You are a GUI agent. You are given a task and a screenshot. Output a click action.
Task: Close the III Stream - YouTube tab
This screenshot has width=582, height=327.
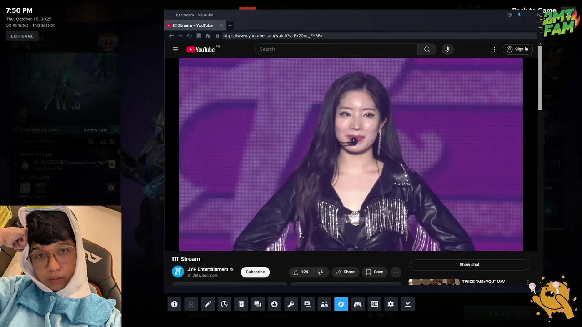221,25
